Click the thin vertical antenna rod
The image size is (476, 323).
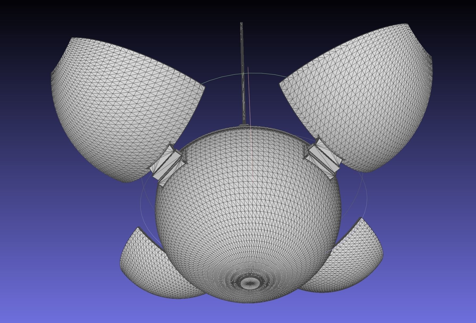pos(243,74)
